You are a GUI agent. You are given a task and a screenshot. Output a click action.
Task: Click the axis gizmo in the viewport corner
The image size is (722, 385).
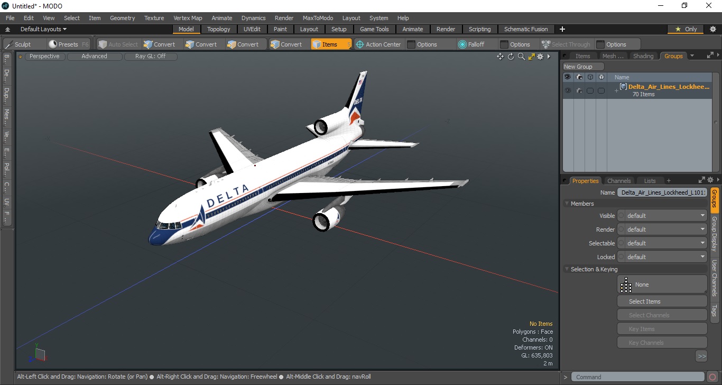pos(38,354)
